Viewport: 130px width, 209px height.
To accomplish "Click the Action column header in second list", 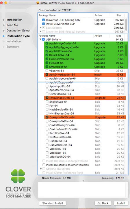I will 98,35.
